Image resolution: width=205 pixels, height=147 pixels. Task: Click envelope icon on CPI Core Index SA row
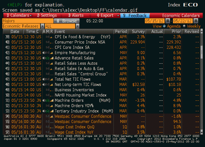(48, 48)
